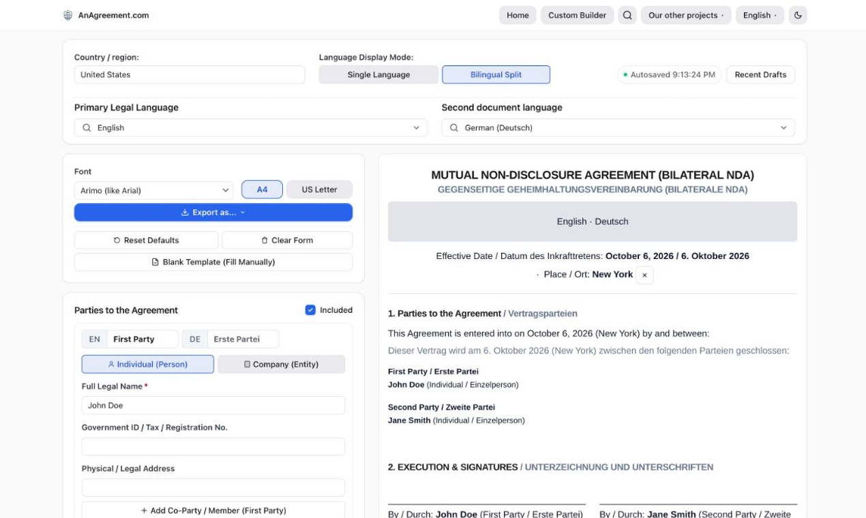
Task: Click the Government ID / Tax / Registration No. field
Action: (x=213, y=446)
